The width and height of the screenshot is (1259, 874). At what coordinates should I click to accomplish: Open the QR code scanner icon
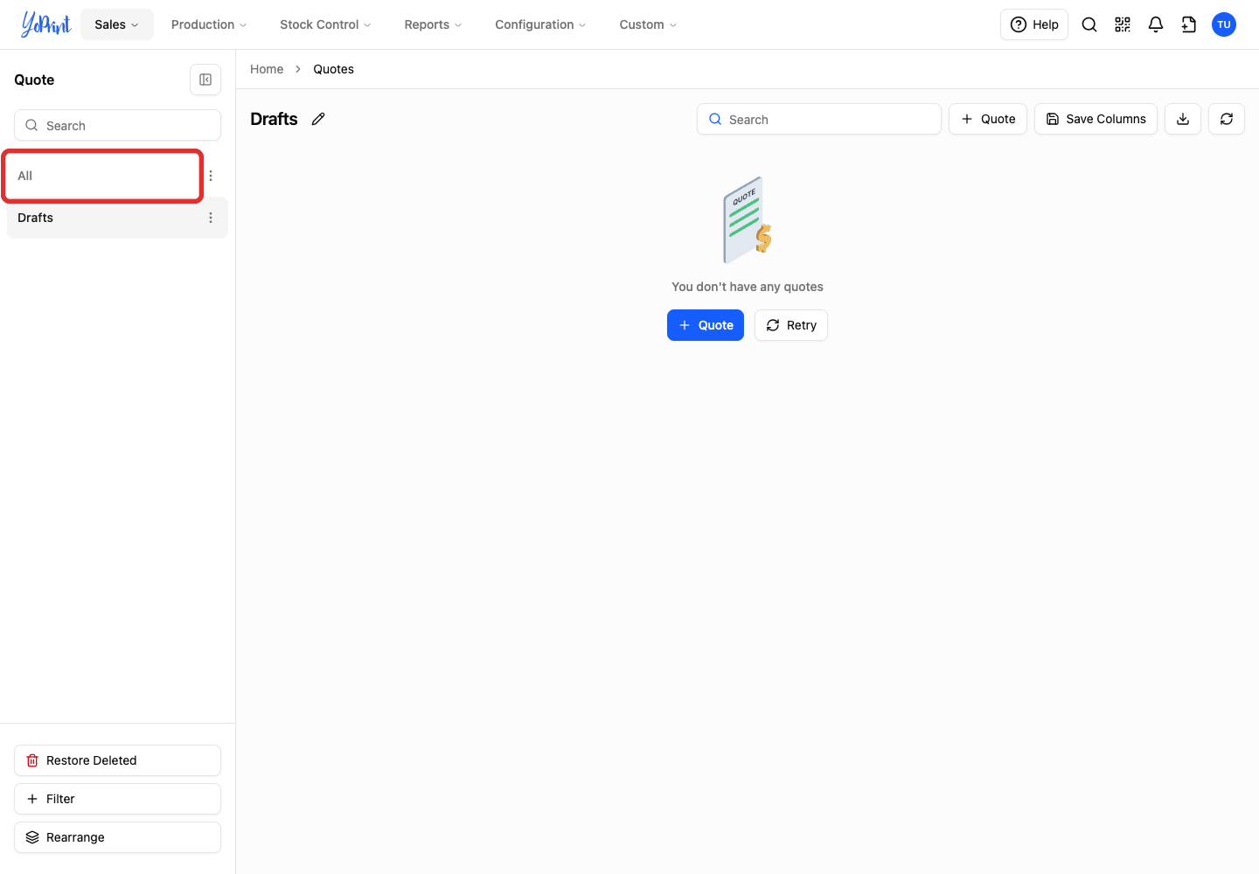click(x=1123, y=24)
